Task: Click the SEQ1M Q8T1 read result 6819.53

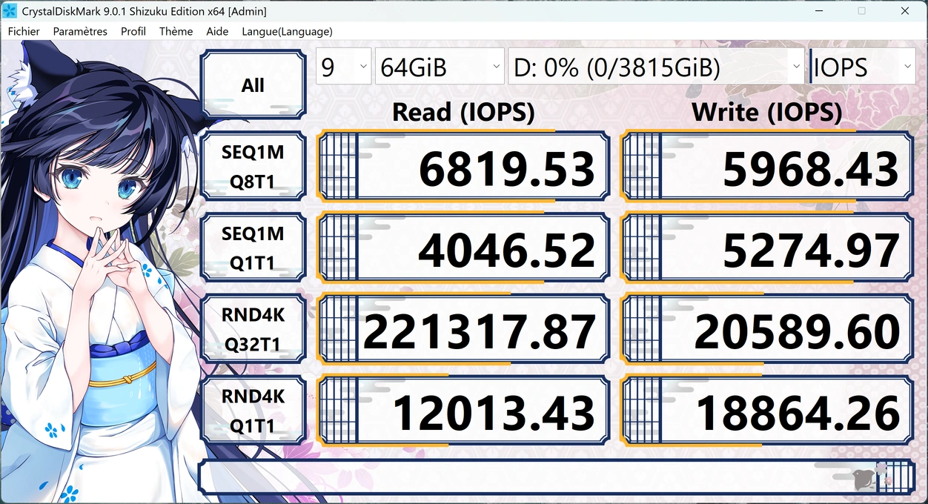Action: (x=464, y=168)
